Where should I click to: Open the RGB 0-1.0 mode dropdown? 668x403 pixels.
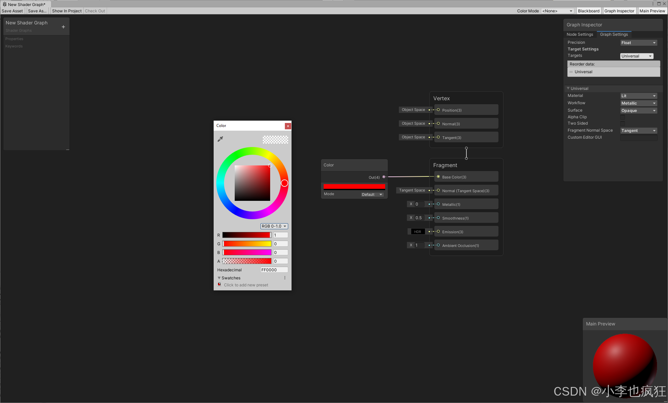coord(274,226)
